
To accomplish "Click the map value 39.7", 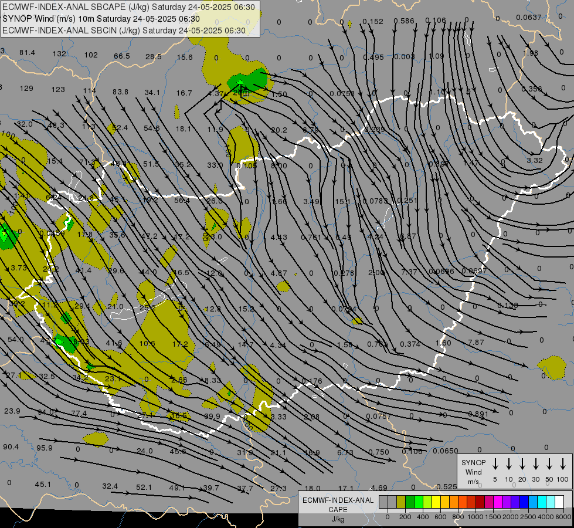I will point(211,488).
